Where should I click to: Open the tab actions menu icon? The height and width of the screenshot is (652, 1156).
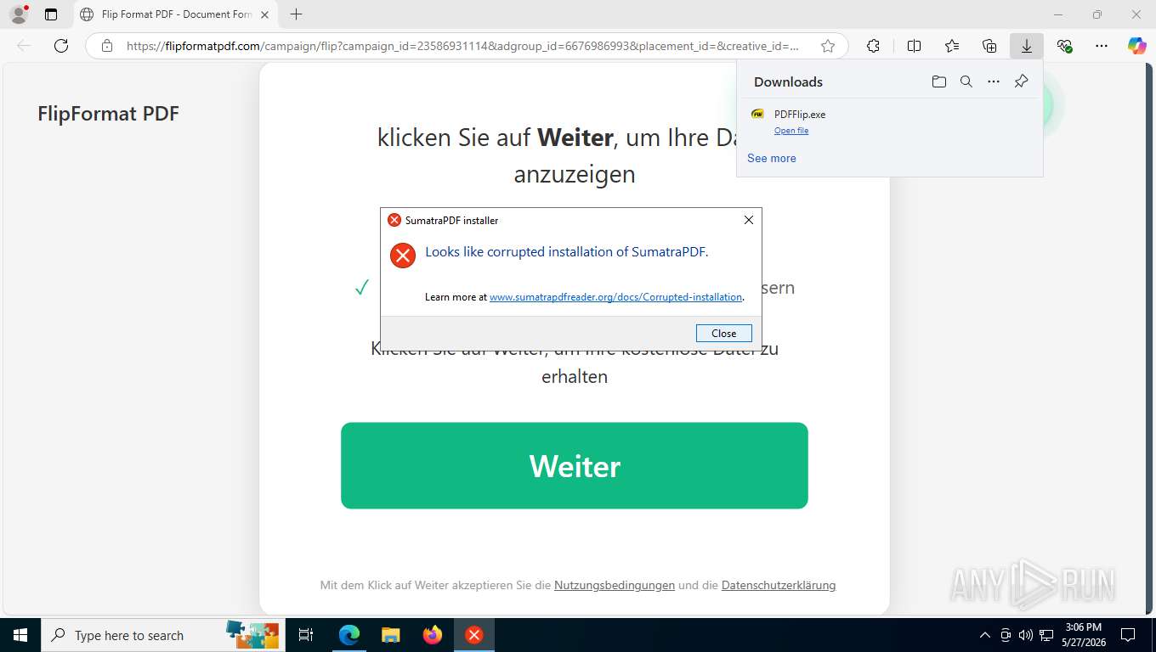click(51, 14)
